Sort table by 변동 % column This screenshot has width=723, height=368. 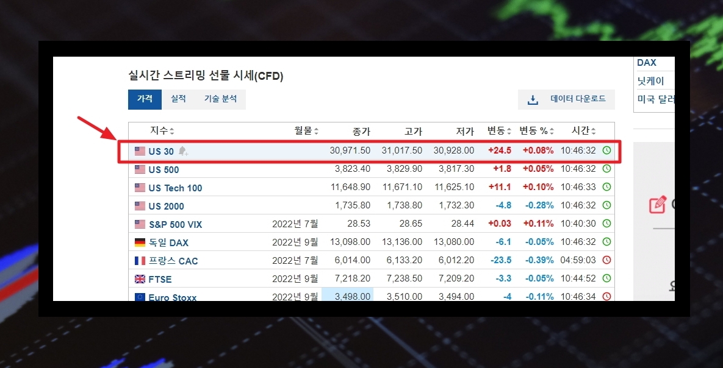pyautogui.click(x=537, y=131)
